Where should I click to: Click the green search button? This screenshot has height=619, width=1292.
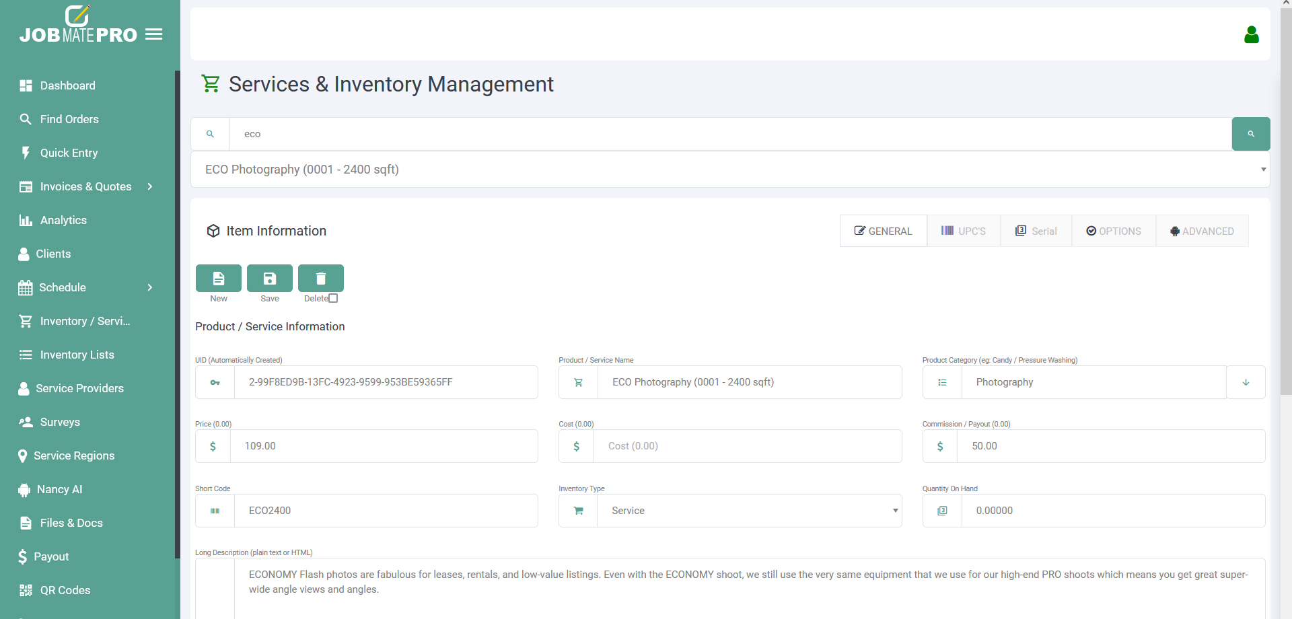click(1250, 134)
